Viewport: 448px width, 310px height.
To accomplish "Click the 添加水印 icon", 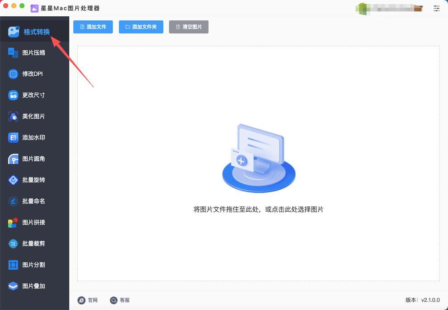I will point(13,137).
